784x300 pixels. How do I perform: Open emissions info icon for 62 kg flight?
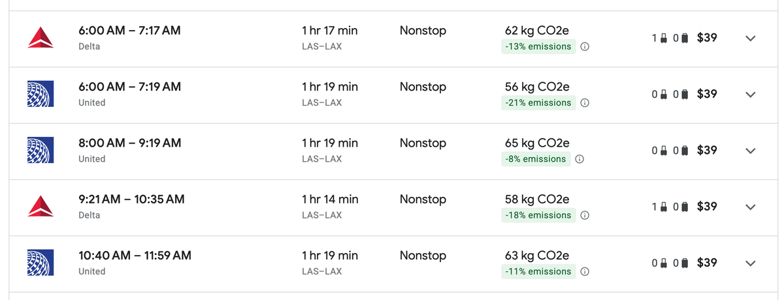(585, 47)
